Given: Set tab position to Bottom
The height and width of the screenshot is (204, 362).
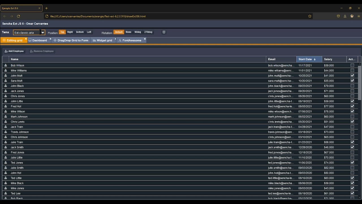Looking at the screenshot, I should [80, 32].
